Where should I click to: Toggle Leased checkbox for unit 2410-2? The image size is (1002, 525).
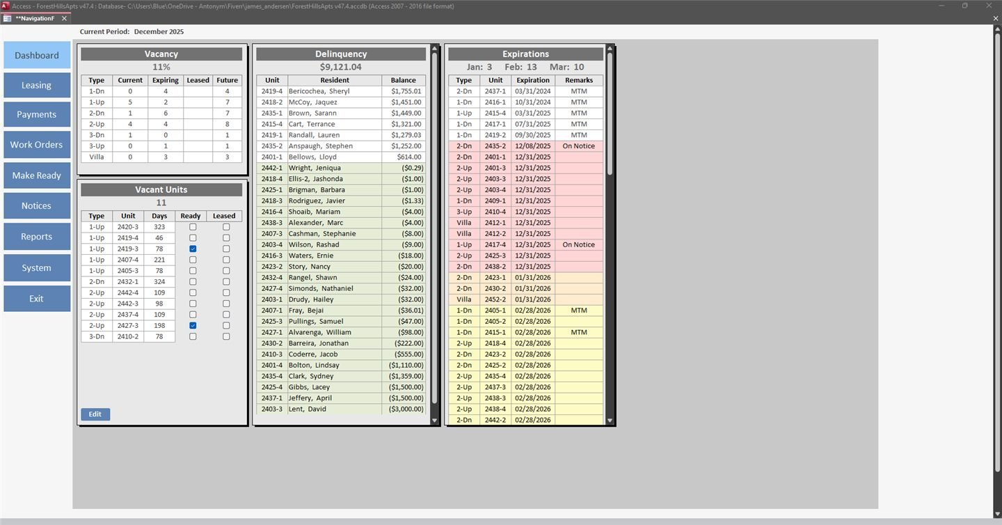(x=226, y=336)
